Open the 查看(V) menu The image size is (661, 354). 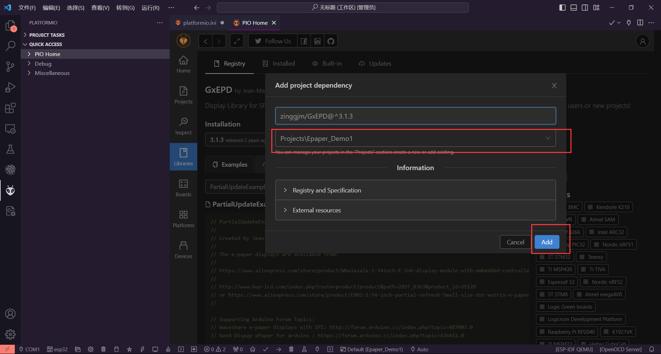100,8
